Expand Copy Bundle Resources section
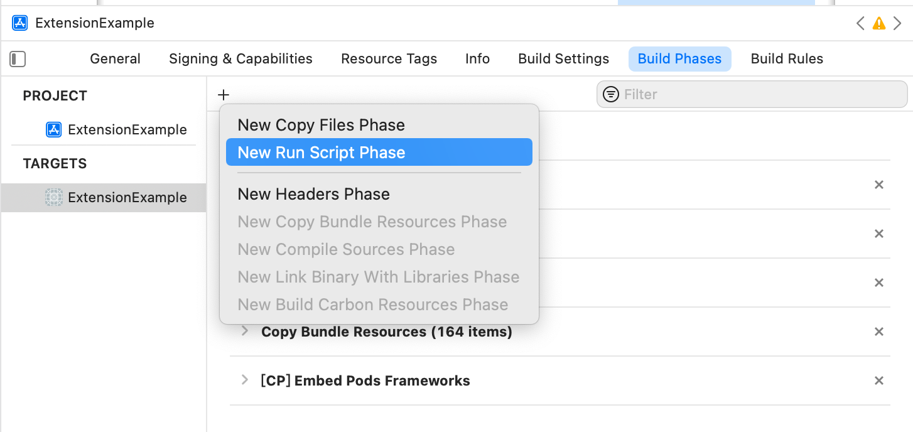Image resolution: width=913 pixels, height=432 pixels. 245,331
